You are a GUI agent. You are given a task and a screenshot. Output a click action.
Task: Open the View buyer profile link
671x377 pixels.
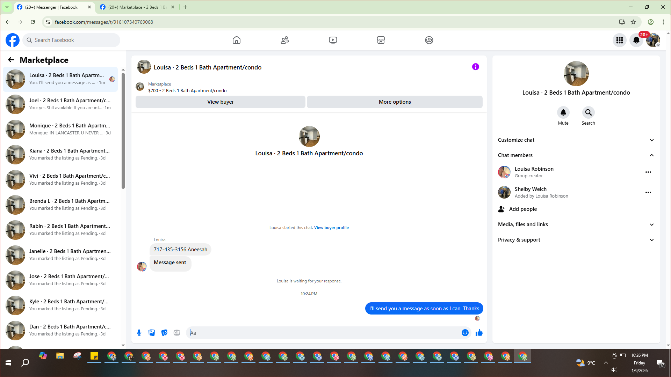point(331,228)
